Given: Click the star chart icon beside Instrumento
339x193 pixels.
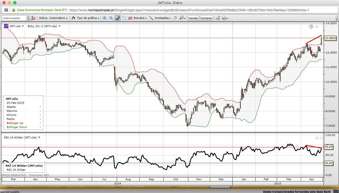Looking at the screenshot, I should pyautogui.click(x=33, y=18).
